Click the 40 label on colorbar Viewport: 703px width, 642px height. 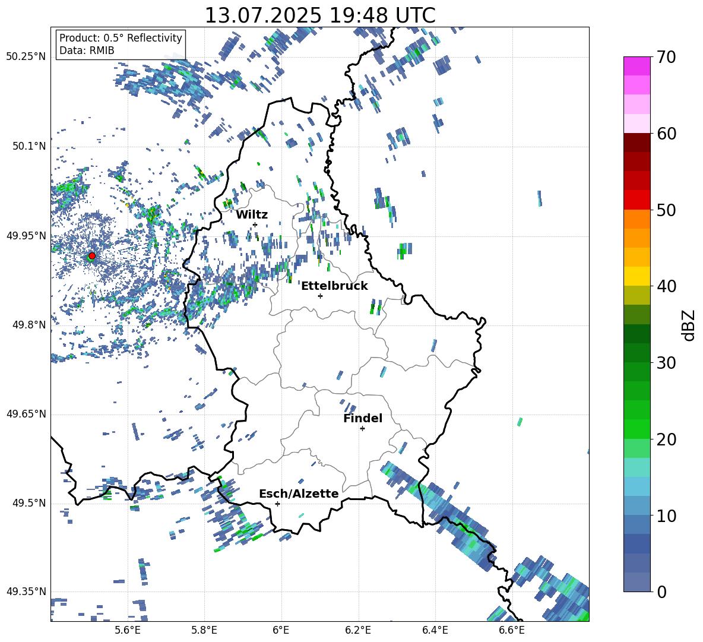[666, 286]
